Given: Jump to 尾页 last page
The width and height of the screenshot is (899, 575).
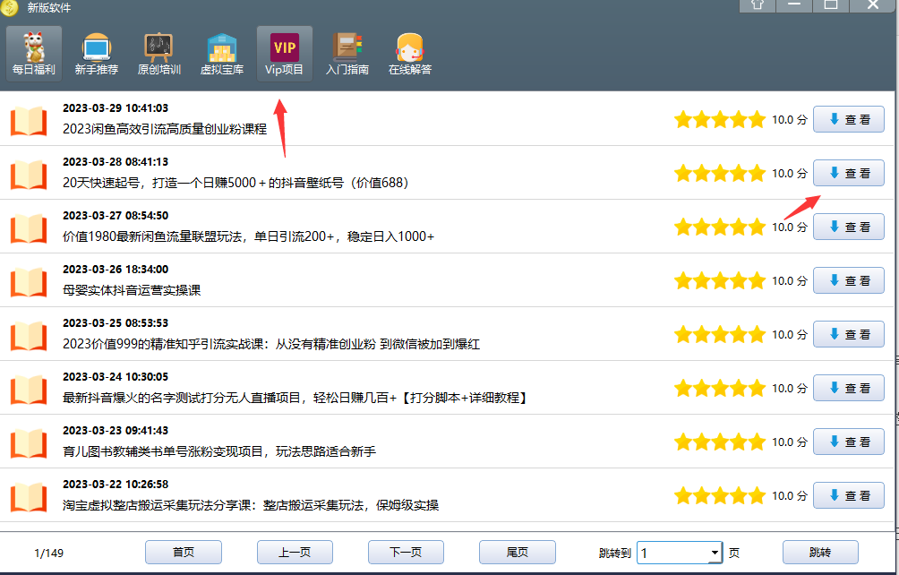Looking at the screenshot, I should tap(517, 553).
